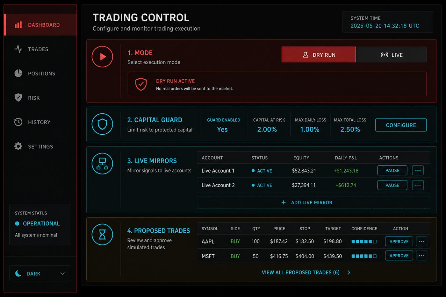Pause Live Account 2 mirror

[392, 185]
